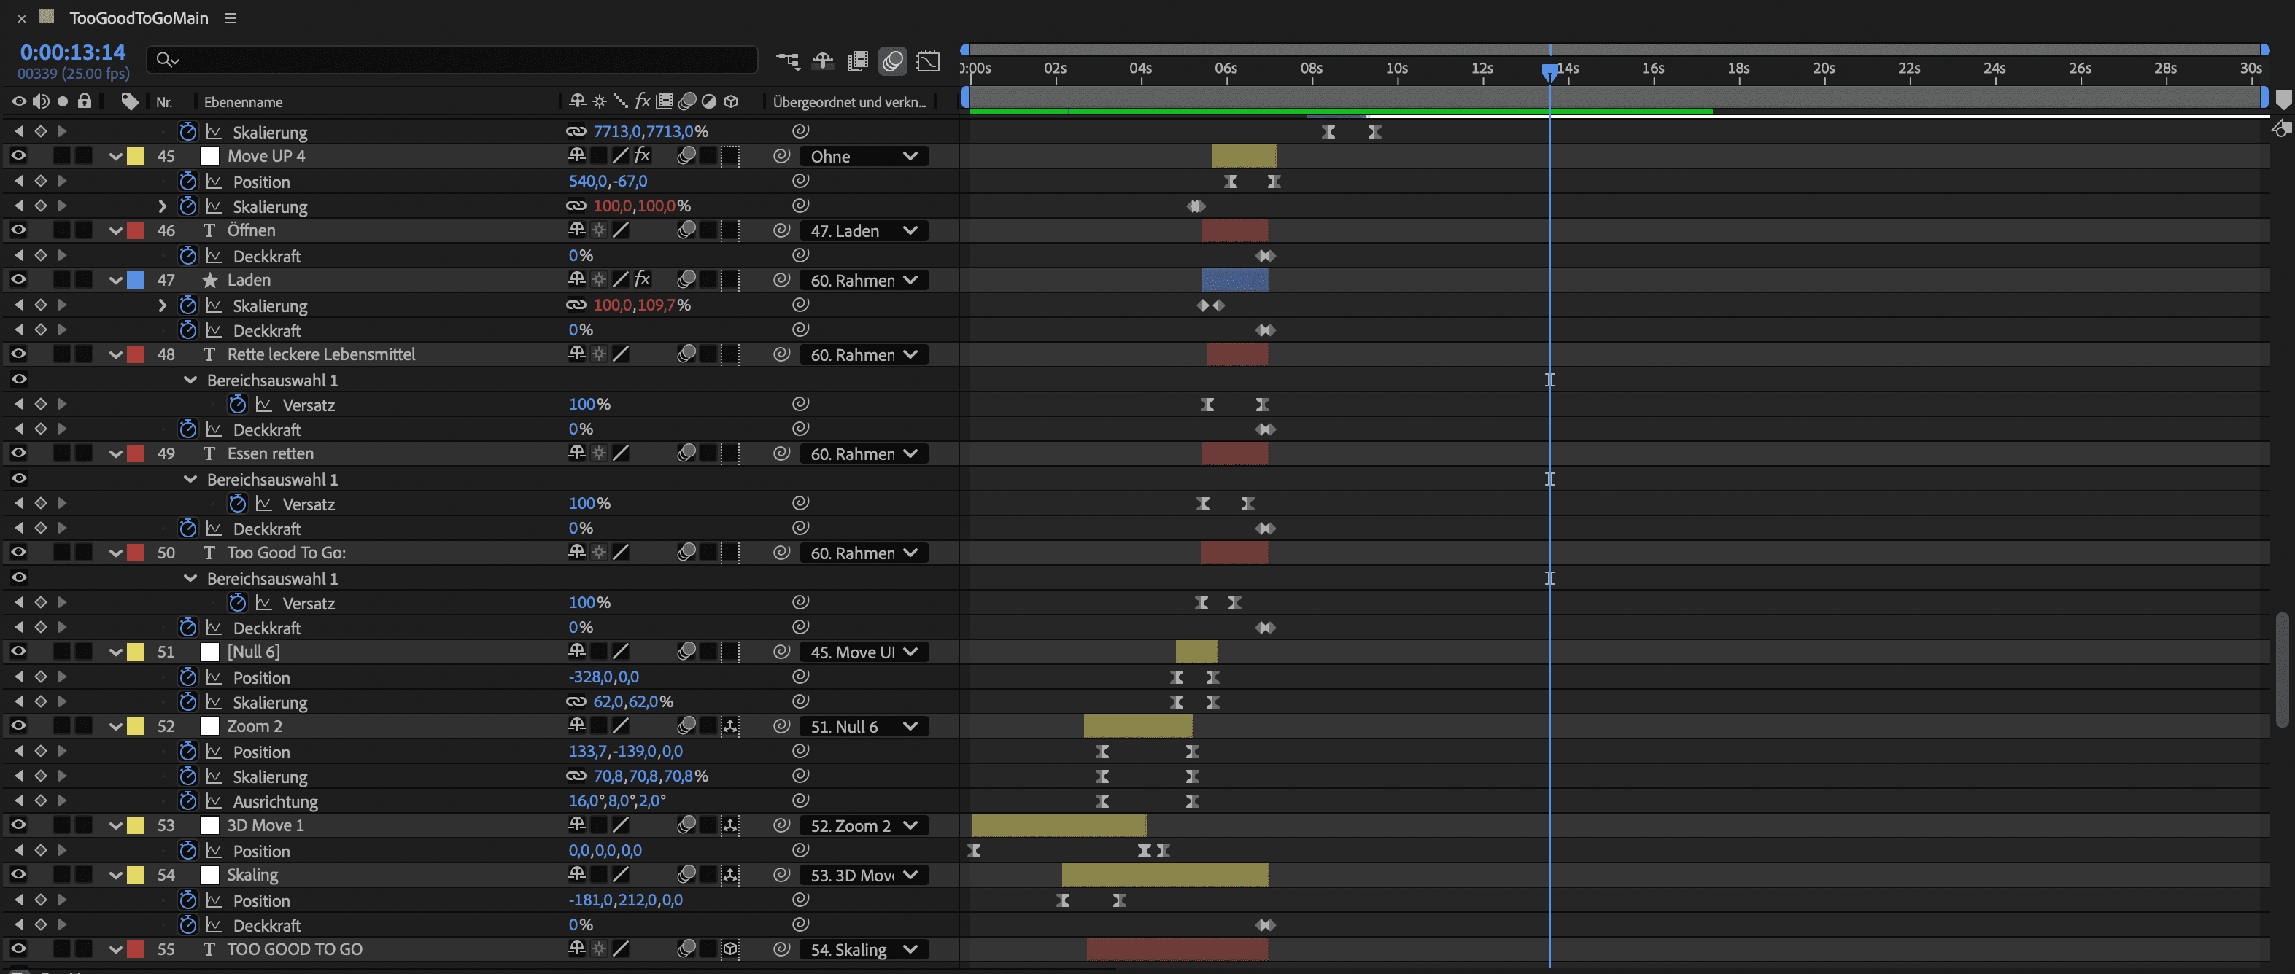Select the TooGoodToGoMain composition tab

138,17
